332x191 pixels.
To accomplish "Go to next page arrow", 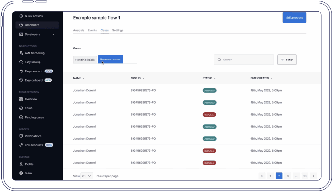I will (x=314, y=176).
